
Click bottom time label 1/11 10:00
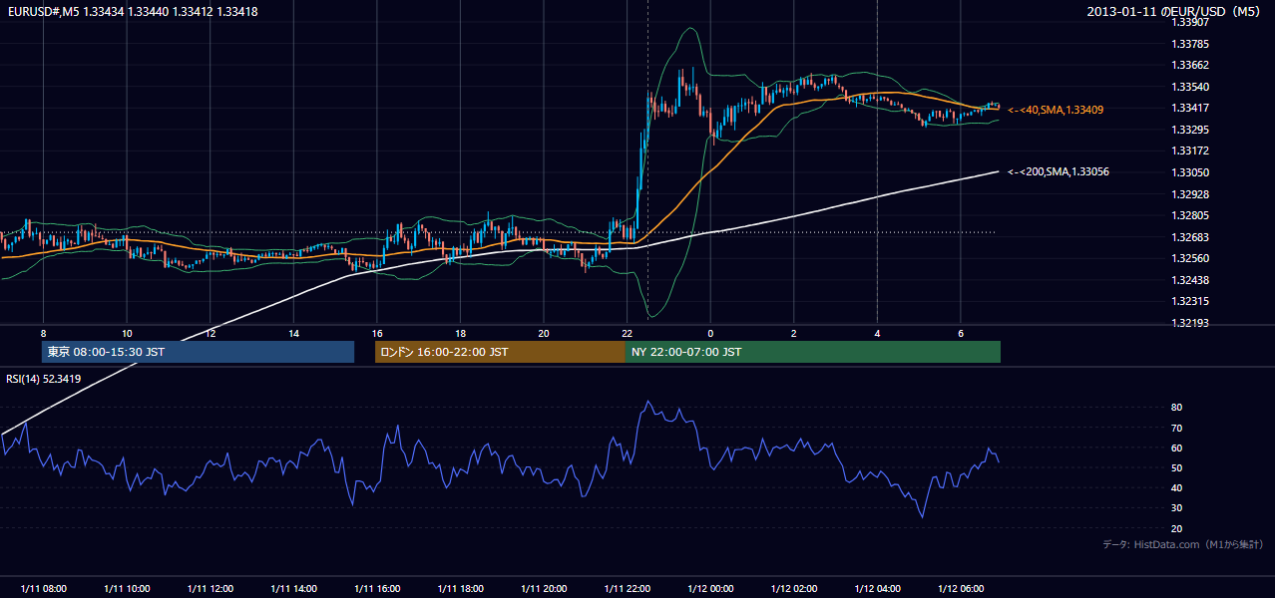127,589
